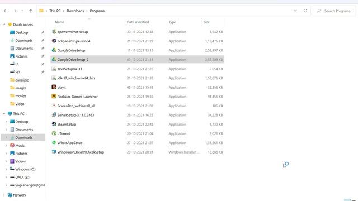Click the 1,31,561 KB size cell
This screenshot has height=201, width=358.
[x=214, y=143]
